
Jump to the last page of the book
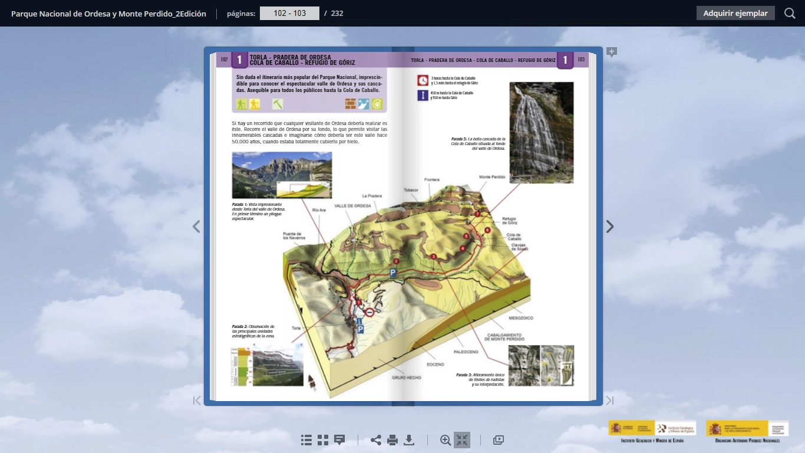pyautogui.click(x=610, y=399)
